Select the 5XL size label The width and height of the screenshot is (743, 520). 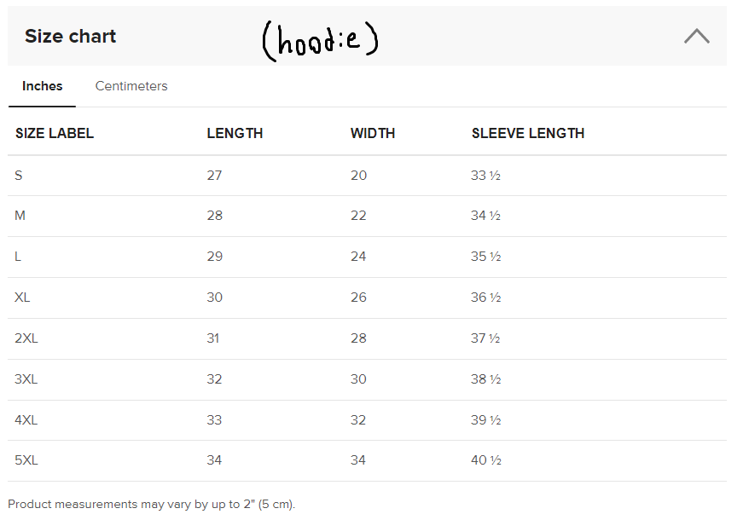pos(26,460)
